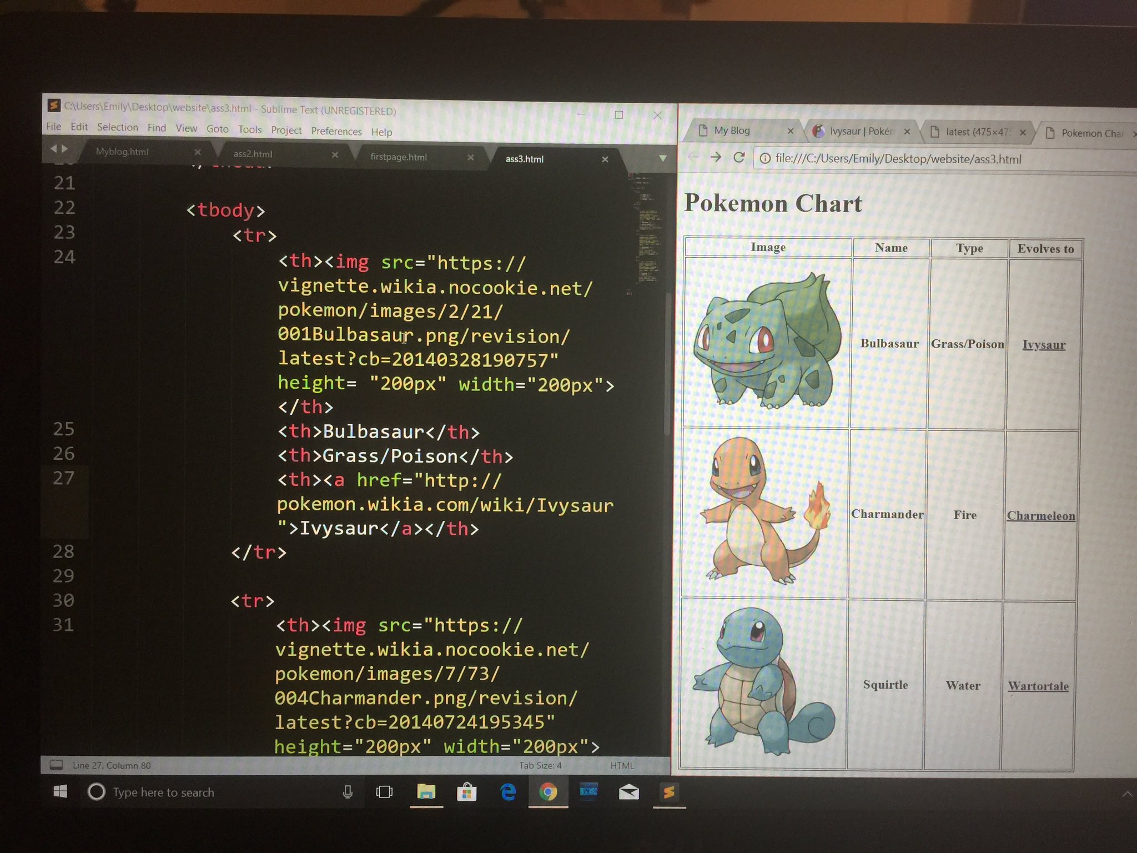Click the Sublime Text taskbar icon
The height and width of the screenshot is (853, 1137).
coord(669,792)
